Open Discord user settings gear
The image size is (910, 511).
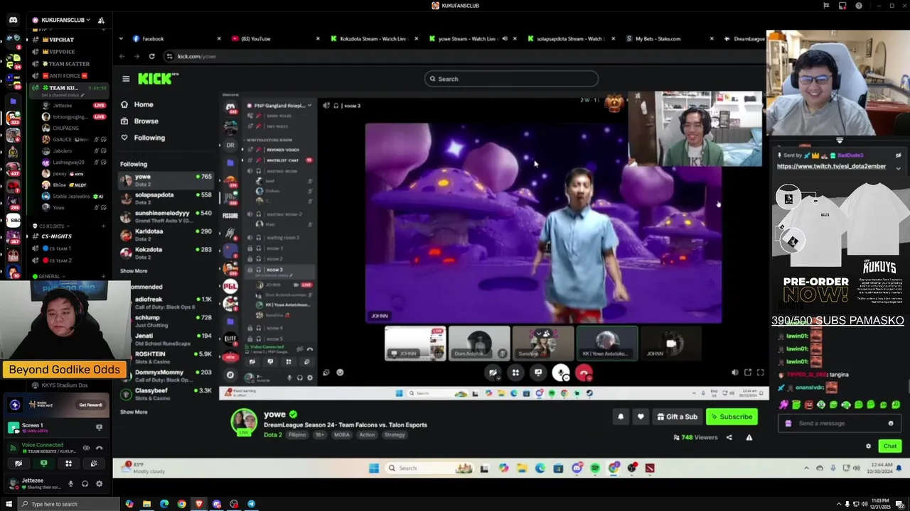(99, 484)
